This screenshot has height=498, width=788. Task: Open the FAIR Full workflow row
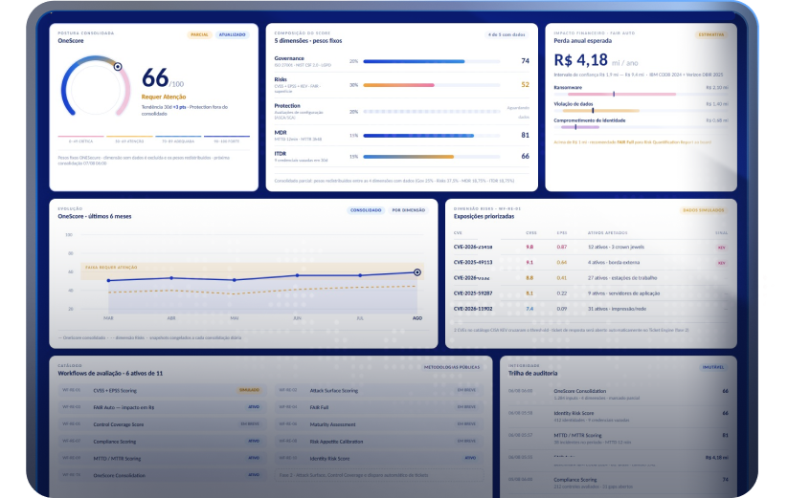[x=379, y=407]
